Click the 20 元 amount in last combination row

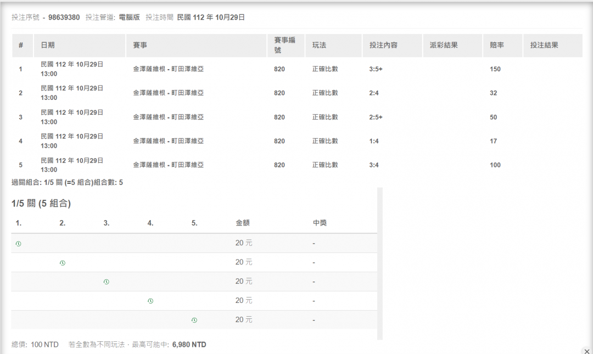[244, 320]
